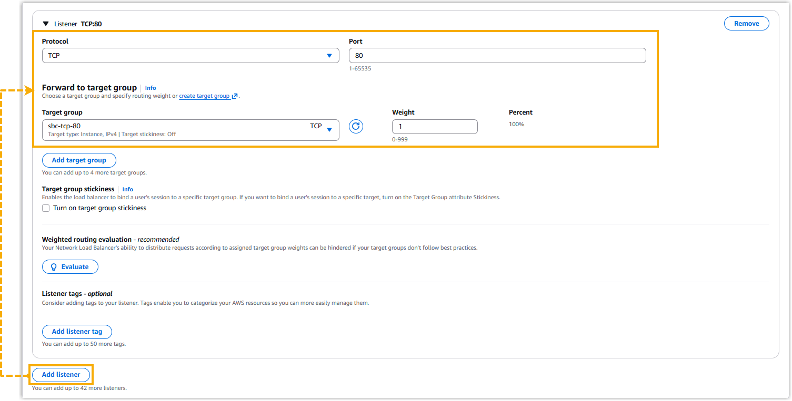Click the refresh target groups icon
792x401 pixels.
point(356,127)
